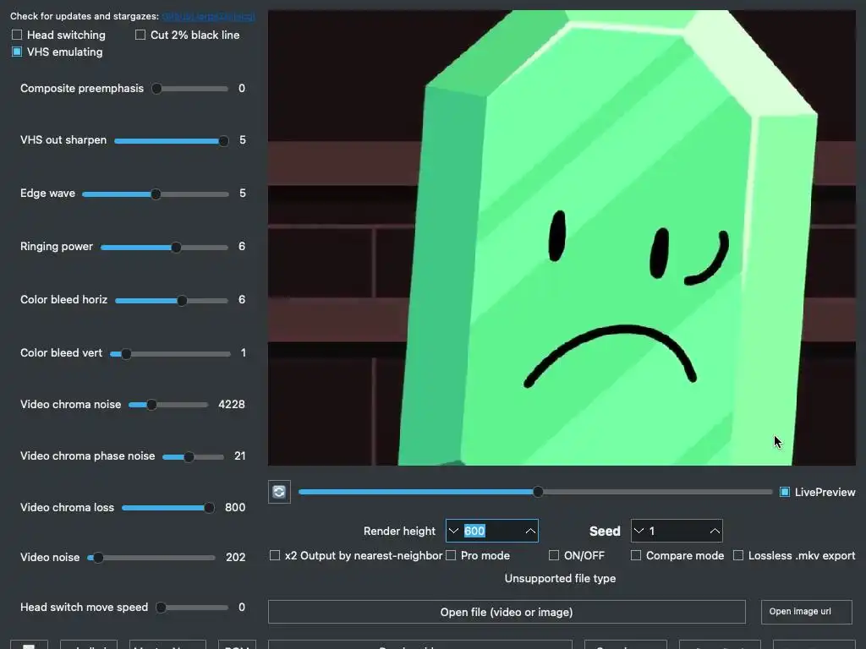Tick the ON/OFF checkbox

click(x=553, y=555)
